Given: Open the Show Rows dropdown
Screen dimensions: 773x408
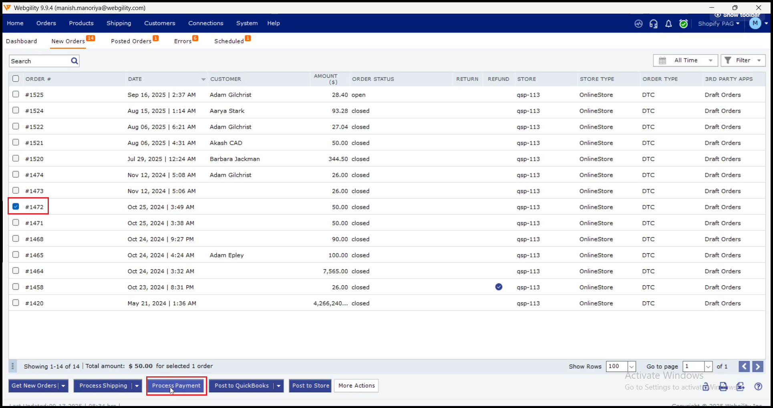Looking at the screenshot, I should (x=632, y=366).
